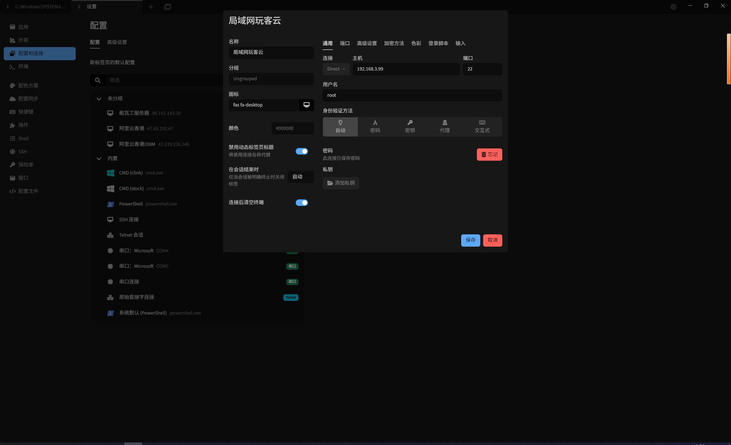Select the 阿里云香港200M profile
731x445 pixels.
pyautogui.click(x=197, y=144)
